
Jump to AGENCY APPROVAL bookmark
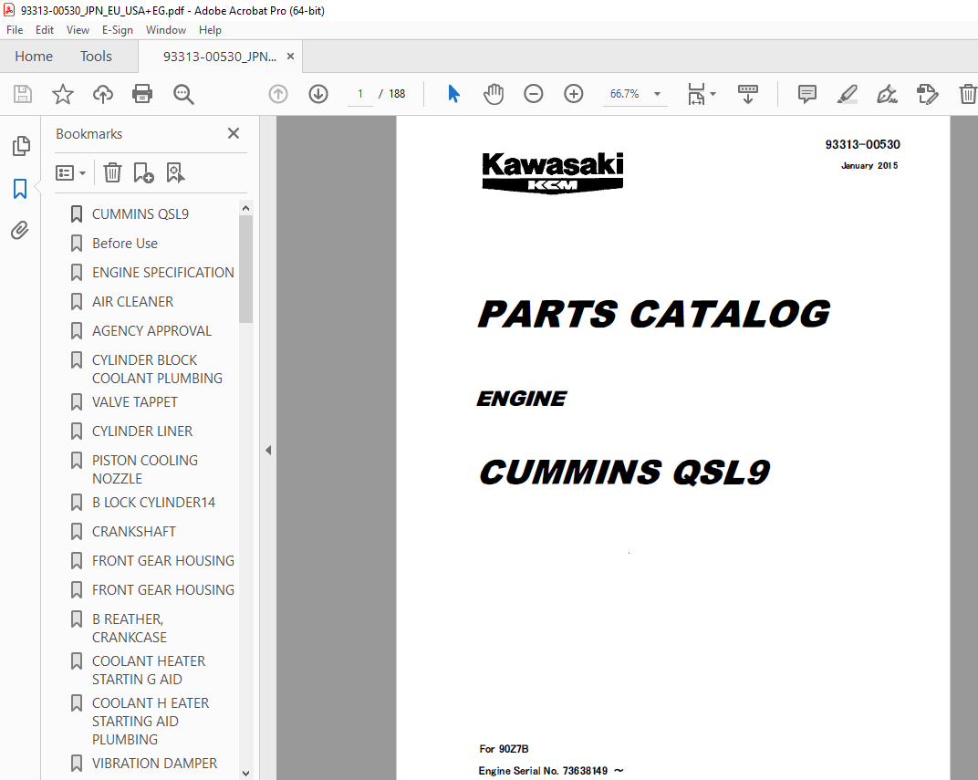coord(151,331)
